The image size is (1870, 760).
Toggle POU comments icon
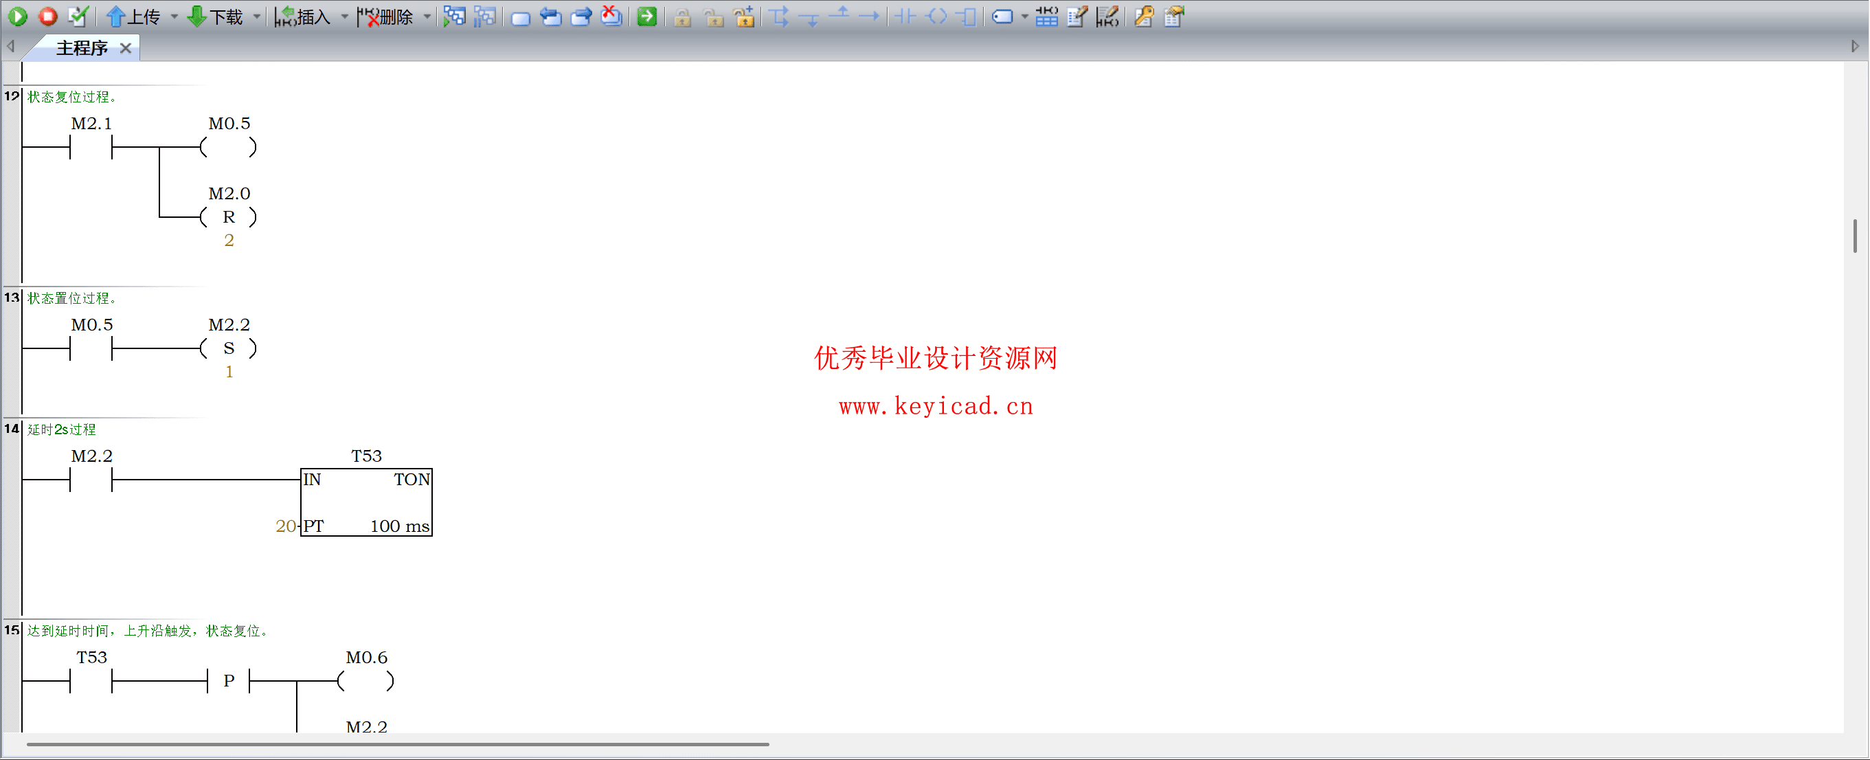pos(1077,16)
